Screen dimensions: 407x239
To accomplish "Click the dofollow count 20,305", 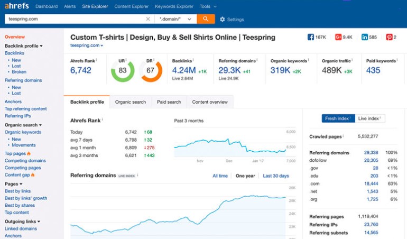I will [x=371, y=160].
